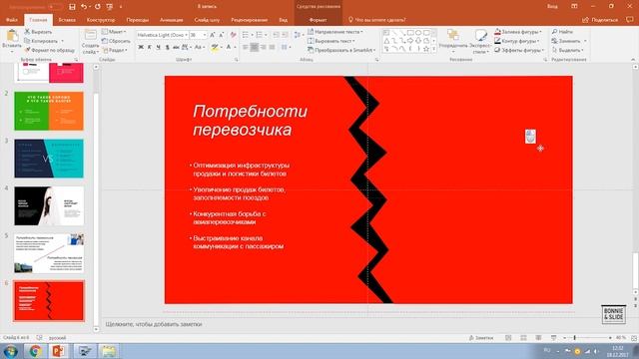Toggle italic (К) formatting
The image size is (639, 359).
(150, 47)
